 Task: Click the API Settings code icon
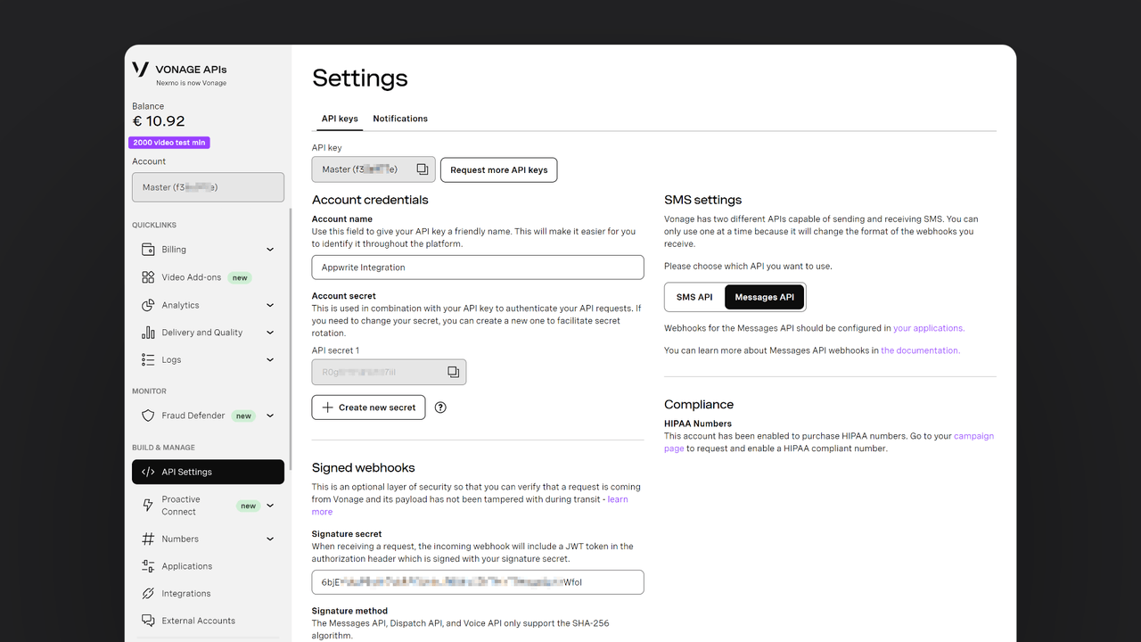(x=148, y=472)
